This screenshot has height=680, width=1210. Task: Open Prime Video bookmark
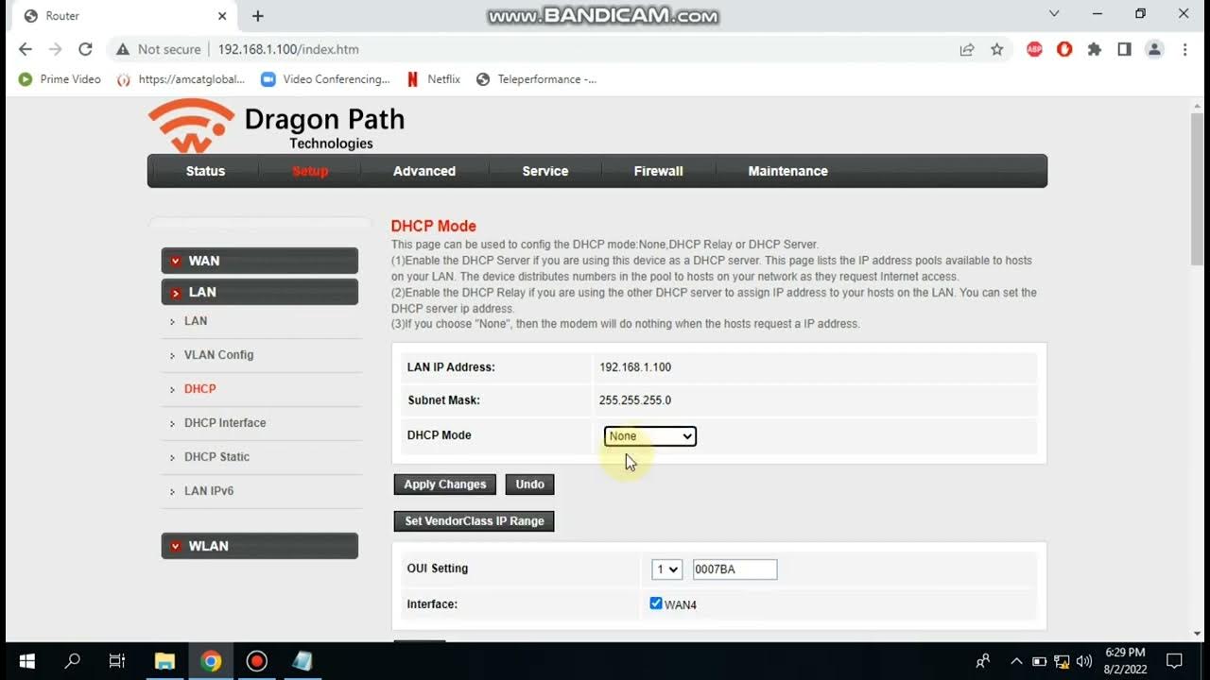click(x=60, y=79)
